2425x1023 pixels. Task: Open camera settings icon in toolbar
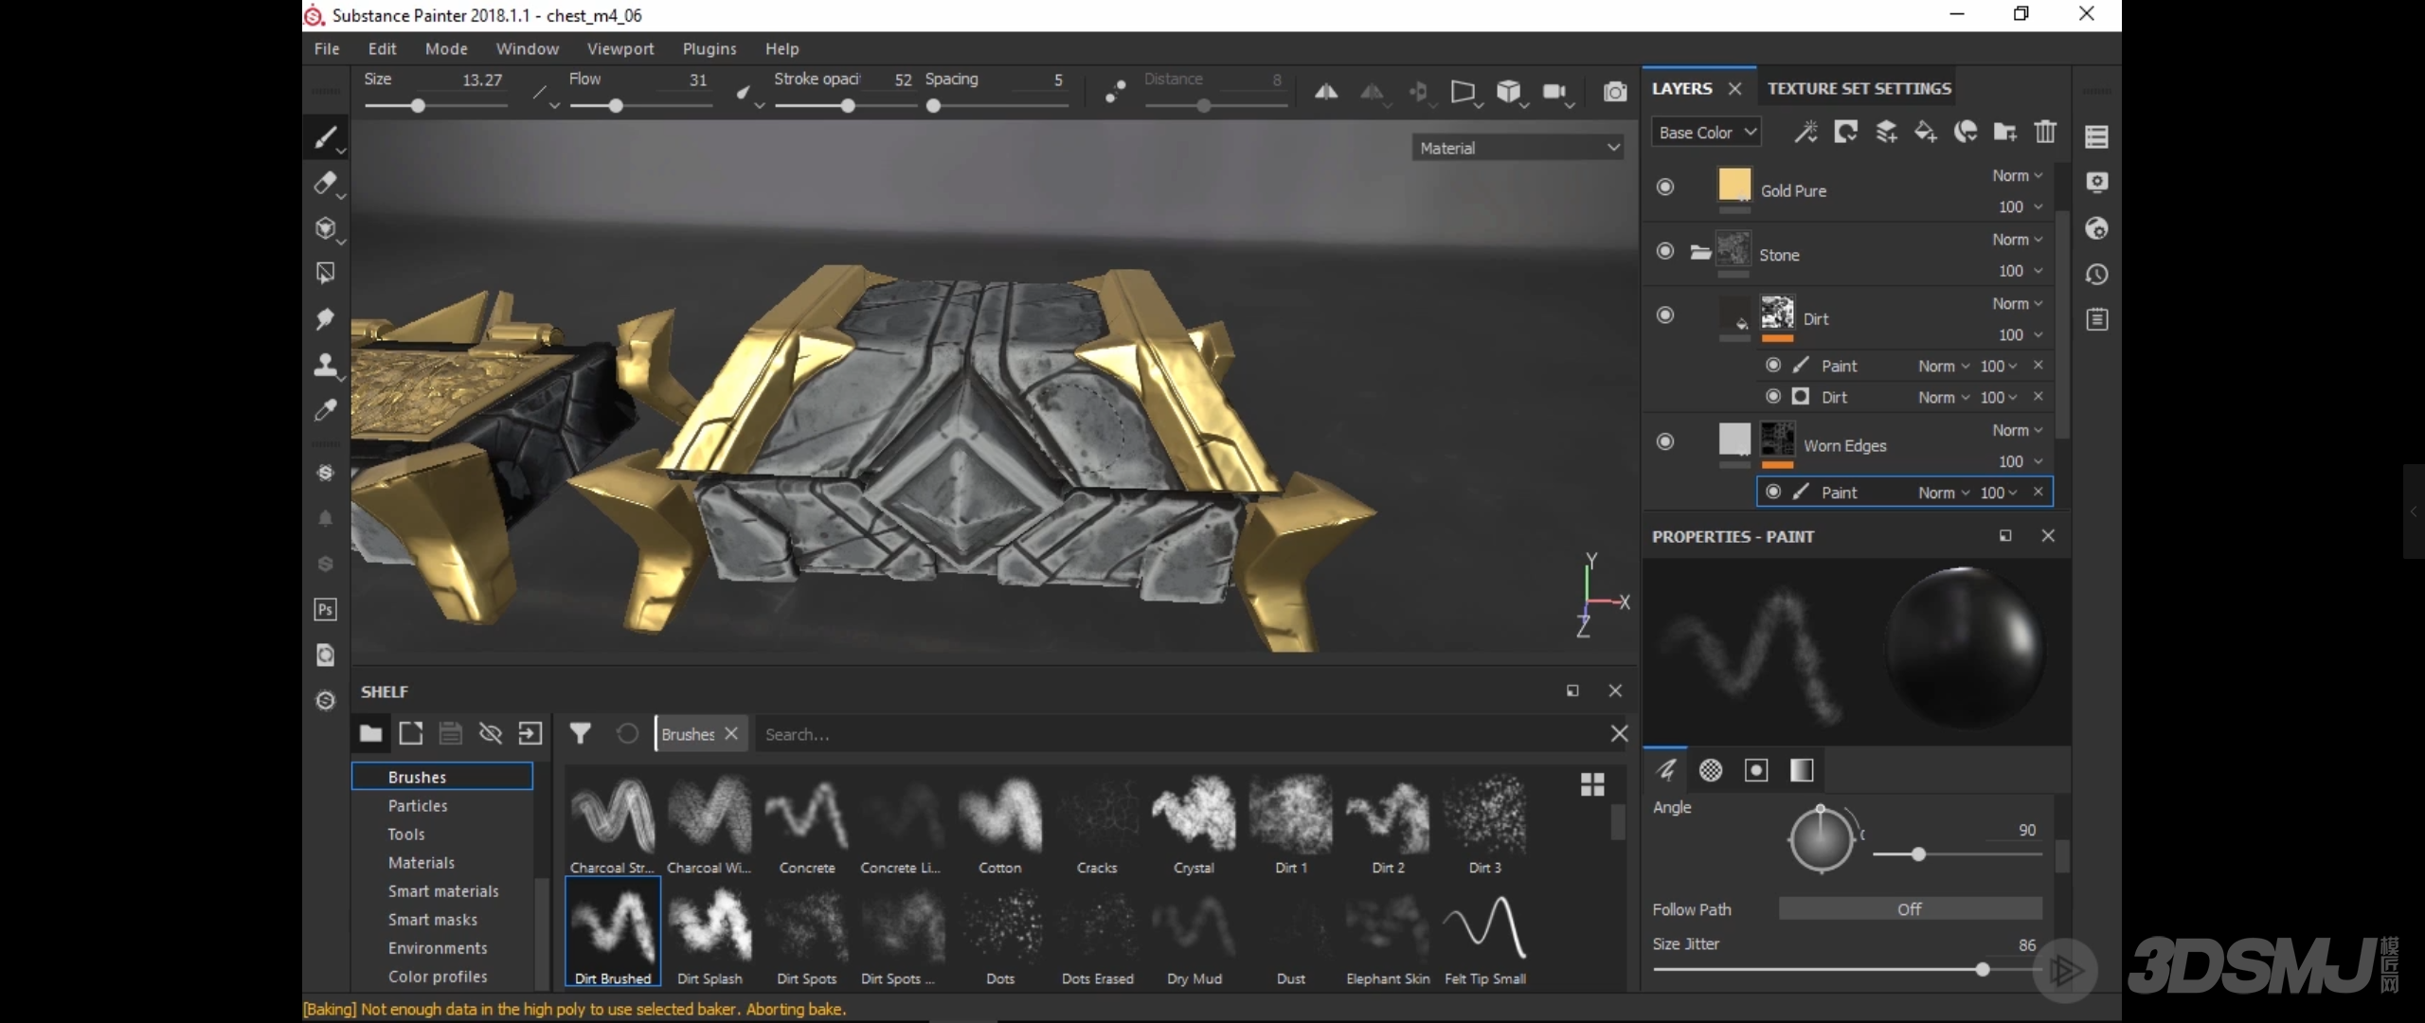(x=1554, y=92)
